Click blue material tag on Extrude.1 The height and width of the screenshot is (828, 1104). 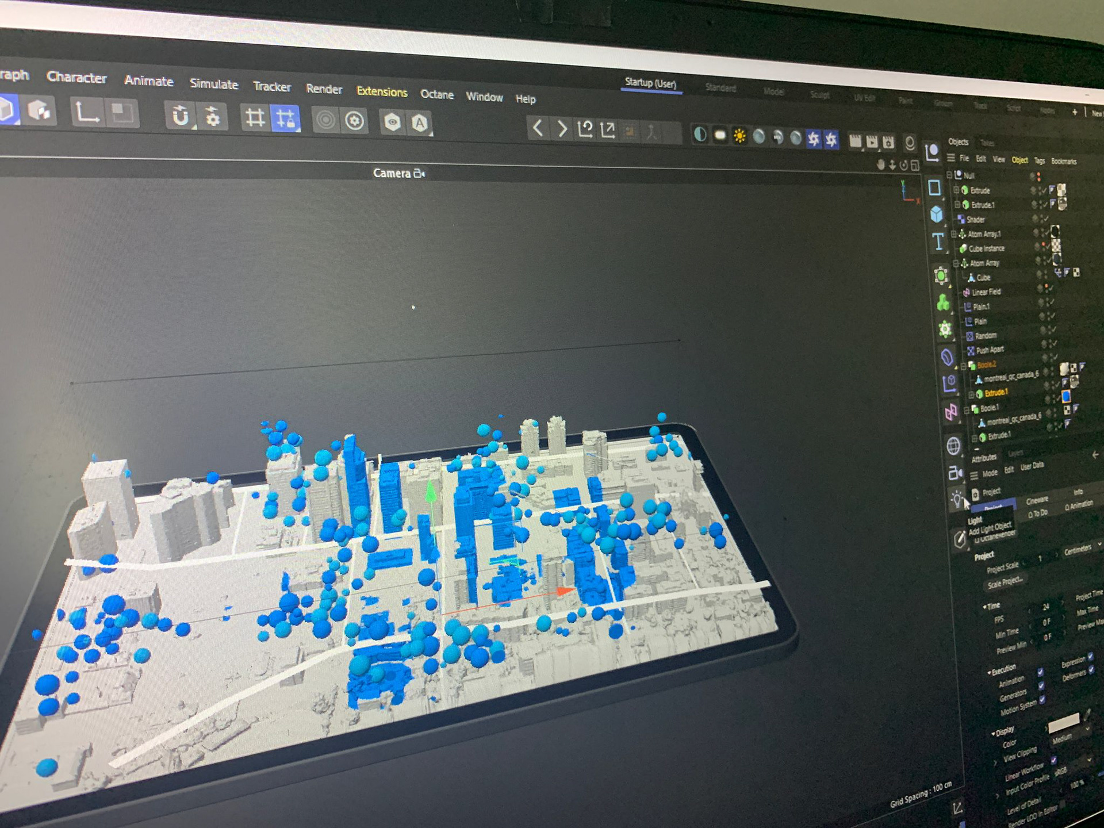point(1065,396)
